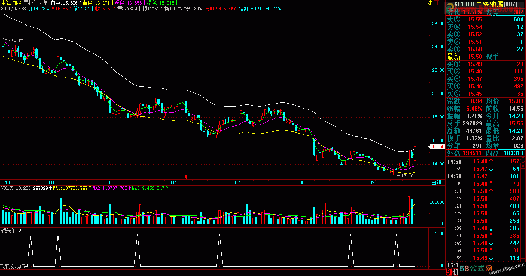526x276 pixels.
Task: Select the 买① 15.49 bid row
Action: pyautogui.click(x=486, y=64)
